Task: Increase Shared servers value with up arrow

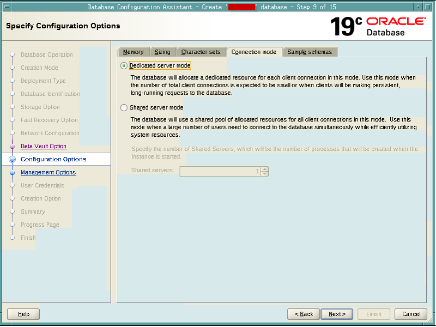Action: [x=265, y=169]
